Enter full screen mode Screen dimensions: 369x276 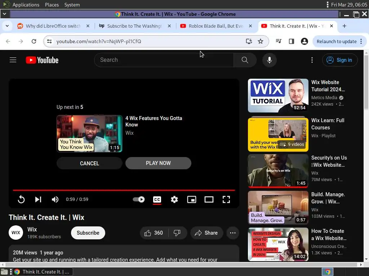pyautogui.click(x=226, y=199)
